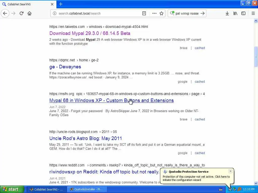The image size is (258, 193).
Task: Open 'Uncle Rod's Astro Blog: May 2011' link
Action: coord(86,138)
